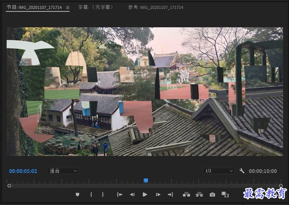Viewport: 289px width, 205px height.
Task: Switch to the 字幕 (无字幕) tab
Action: coord(95,7)
